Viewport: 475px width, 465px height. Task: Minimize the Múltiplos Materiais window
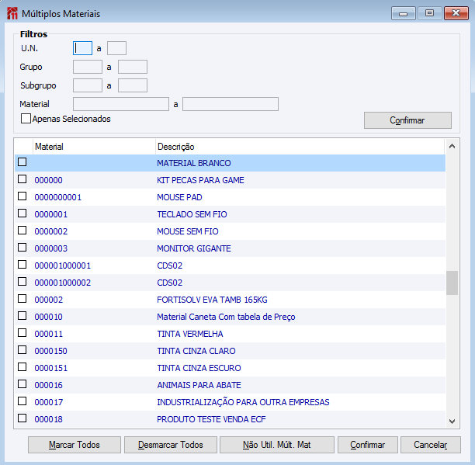pyautogui.click(x=403, y=13)
